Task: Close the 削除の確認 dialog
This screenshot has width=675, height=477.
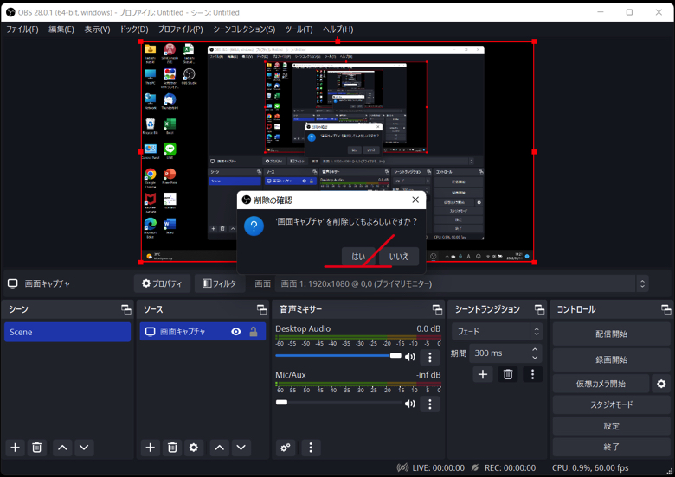Action: [x=415, y=200]
